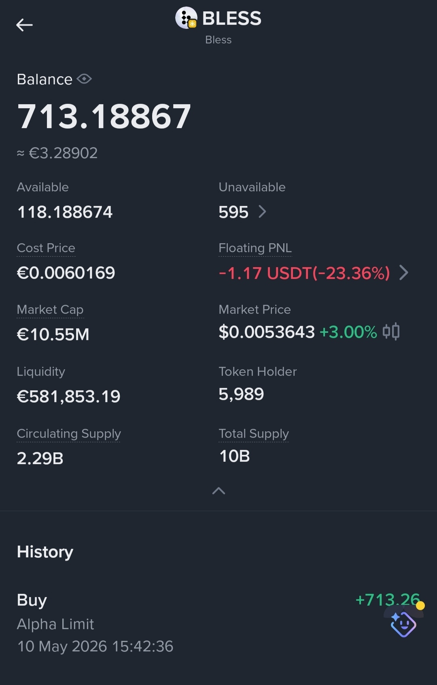Tap Floating PNL label for info
The image size is (437, 685).
pos(255,248)
